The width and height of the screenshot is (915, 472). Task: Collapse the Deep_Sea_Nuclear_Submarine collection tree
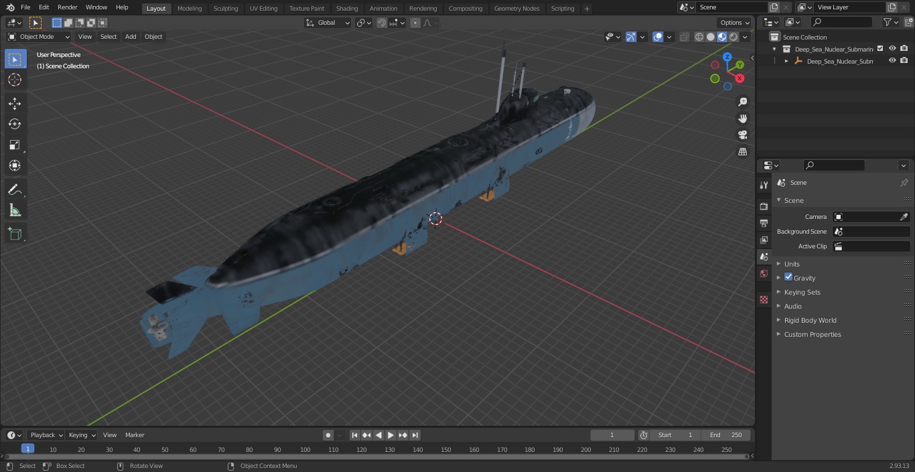[x=774, y=49]
